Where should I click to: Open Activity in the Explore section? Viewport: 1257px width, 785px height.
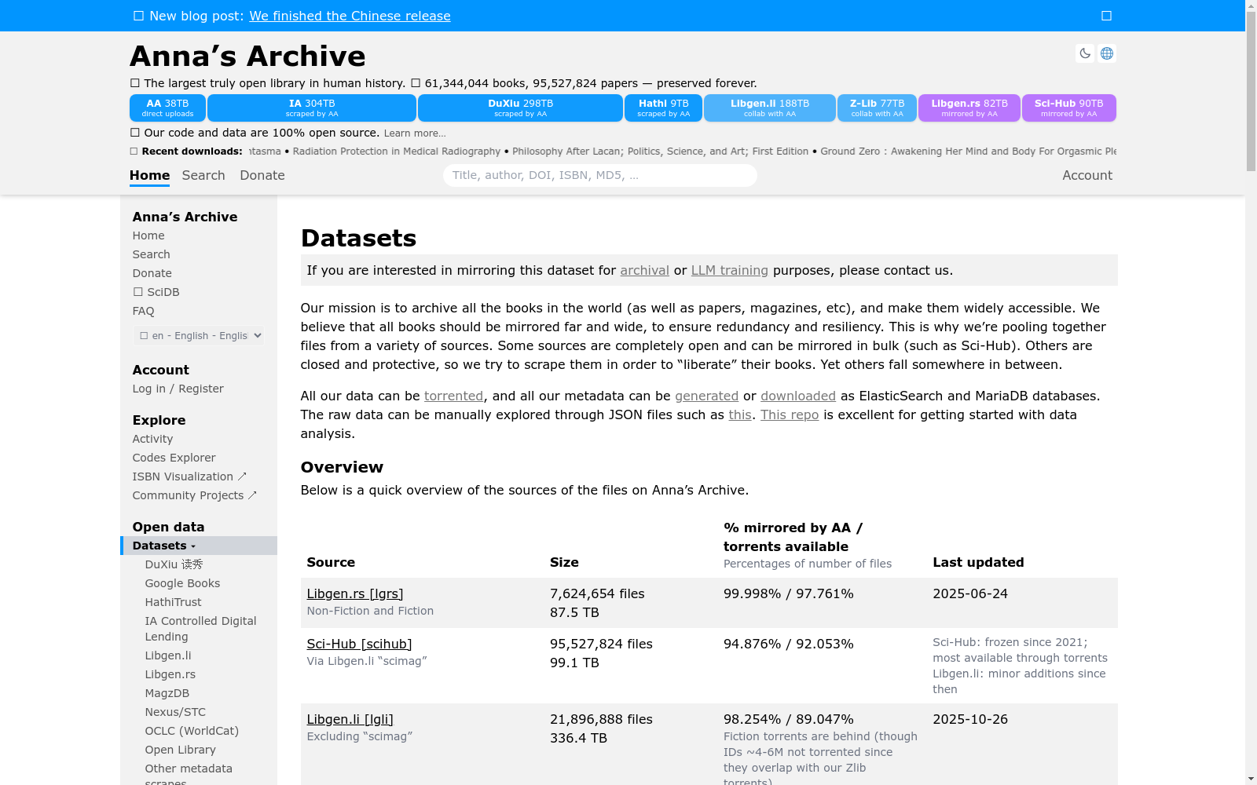coord(152,439)
